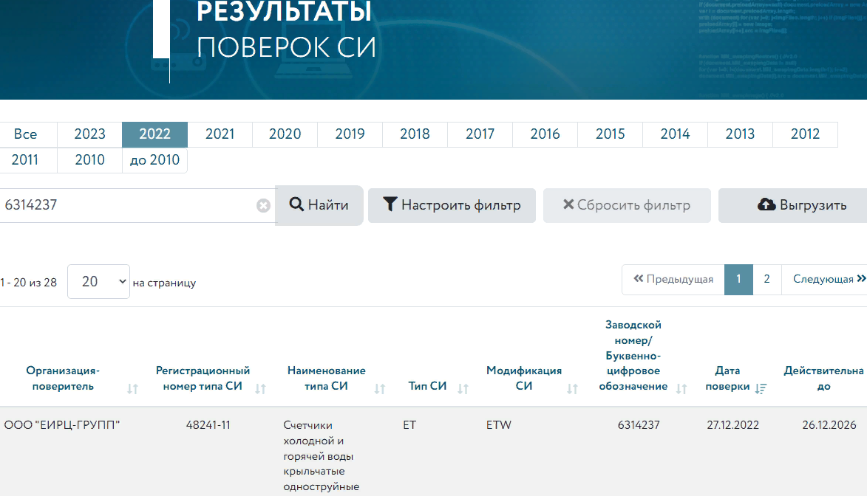Switch to the 2018 year tab
867x496 pixels.
tap(415, 134)
